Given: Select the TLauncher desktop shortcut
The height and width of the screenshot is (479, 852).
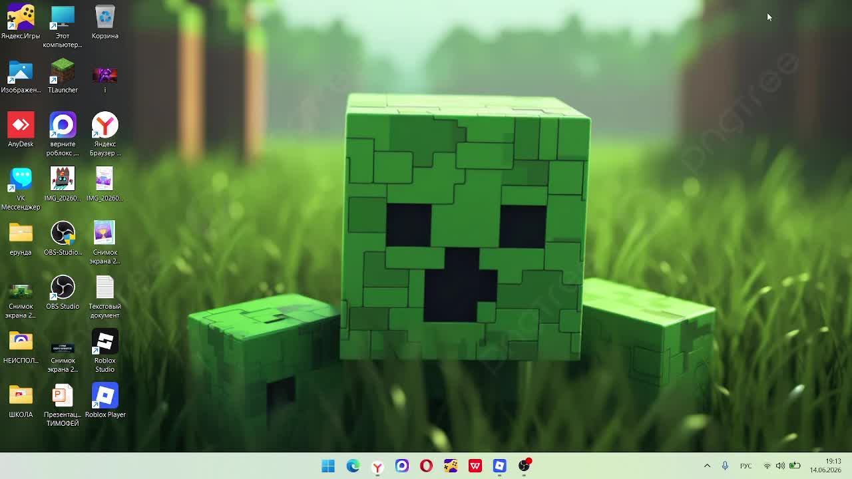Looking at the screenshot, I should 63,77.
